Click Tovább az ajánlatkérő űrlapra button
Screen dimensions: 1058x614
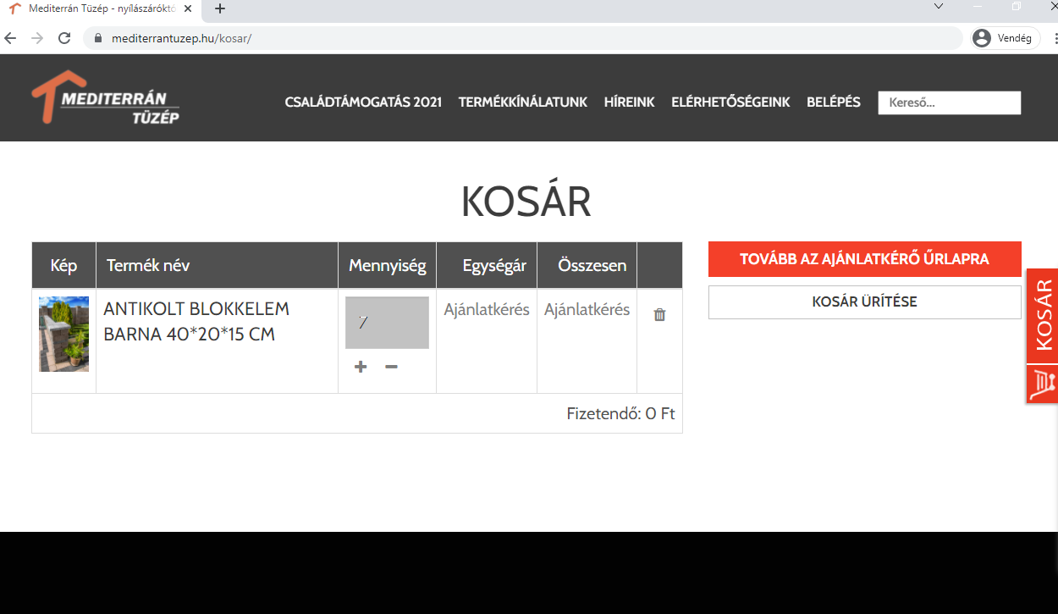tap(864, 259)
